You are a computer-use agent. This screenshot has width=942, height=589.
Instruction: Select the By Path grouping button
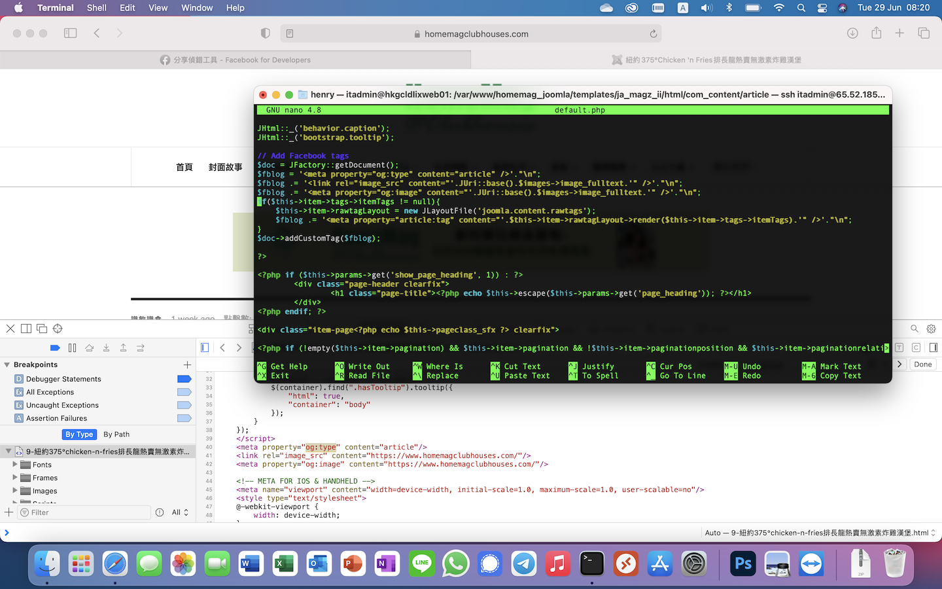(x=116, y=435)
